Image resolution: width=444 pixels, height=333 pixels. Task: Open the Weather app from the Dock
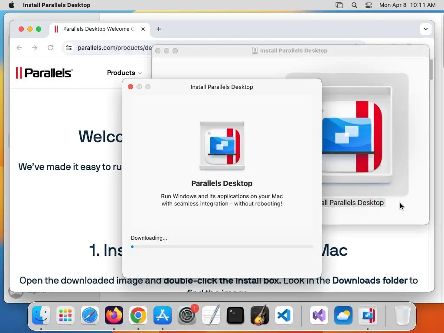[343, 315]
